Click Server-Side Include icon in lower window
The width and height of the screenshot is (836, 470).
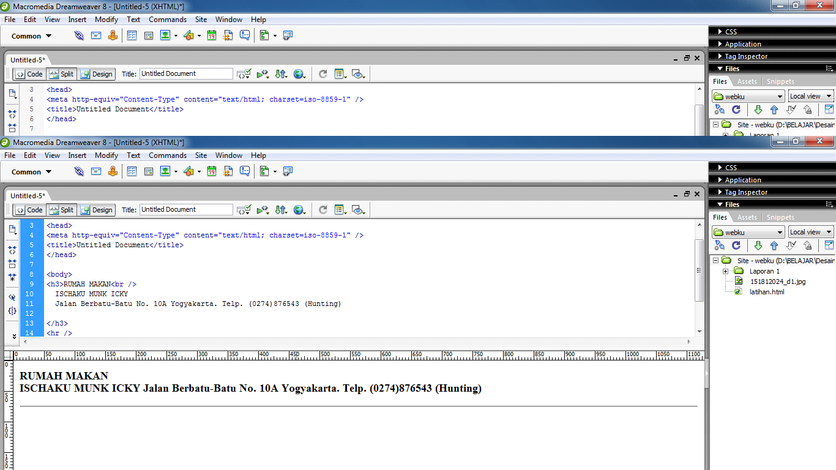(228, 172)
